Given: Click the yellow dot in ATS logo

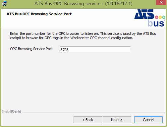Looking at the screenshot, I should click(x=160, y=17).
